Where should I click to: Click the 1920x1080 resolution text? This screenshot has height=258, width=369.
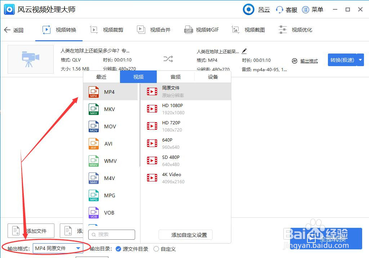[173, 113]
